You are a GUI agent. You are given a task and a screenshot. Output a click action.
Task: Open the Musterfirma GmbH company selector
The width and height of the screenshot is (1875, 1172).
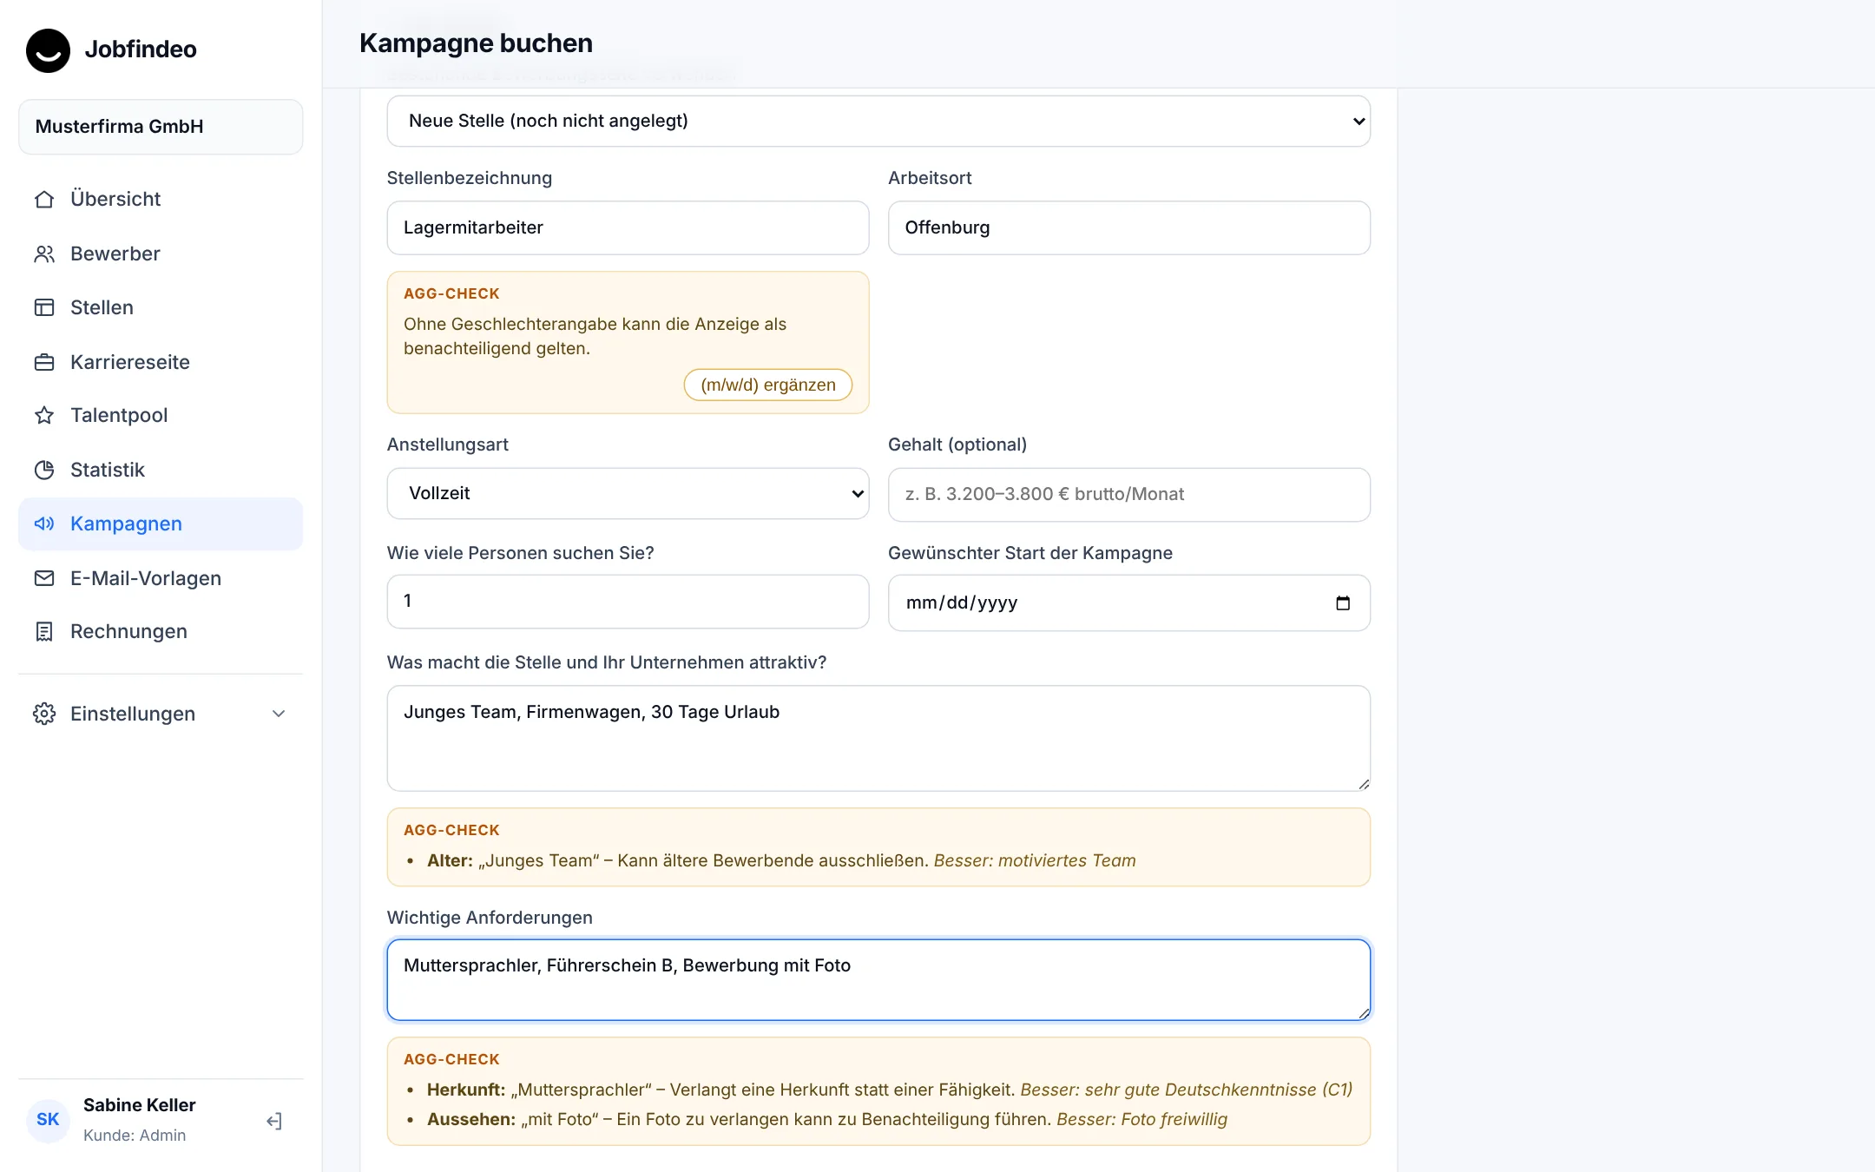[x=161, y=127]
